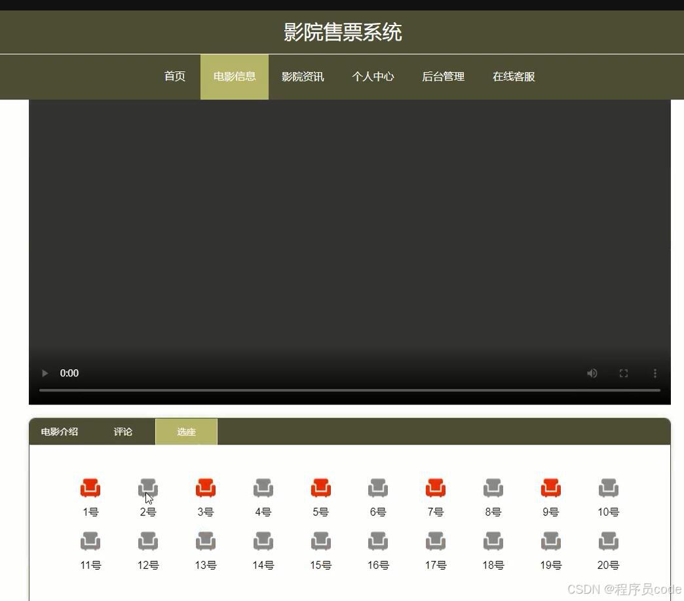
Task: Select seat 17号 icon
Action: pos(435,541)
